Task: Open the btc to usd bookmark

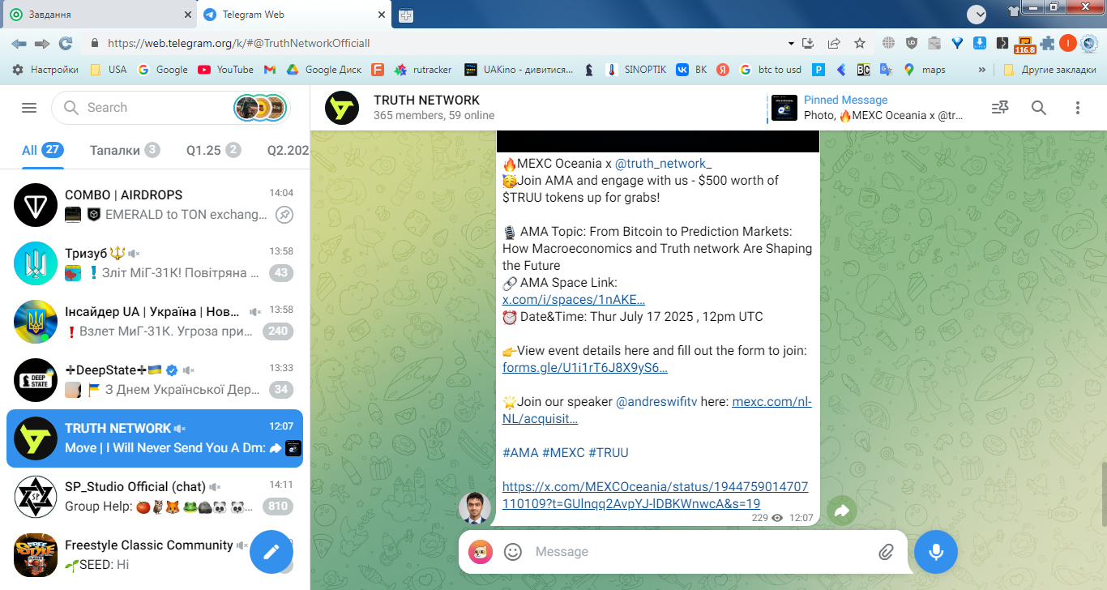Action: click(771, 70)
